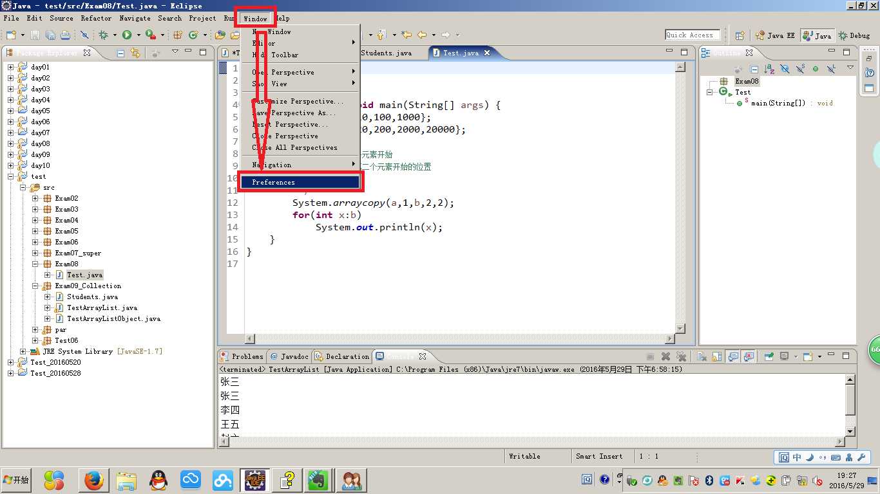
Task: Toggle Scroll Lock in Console
Action: (x=717, y=356)
